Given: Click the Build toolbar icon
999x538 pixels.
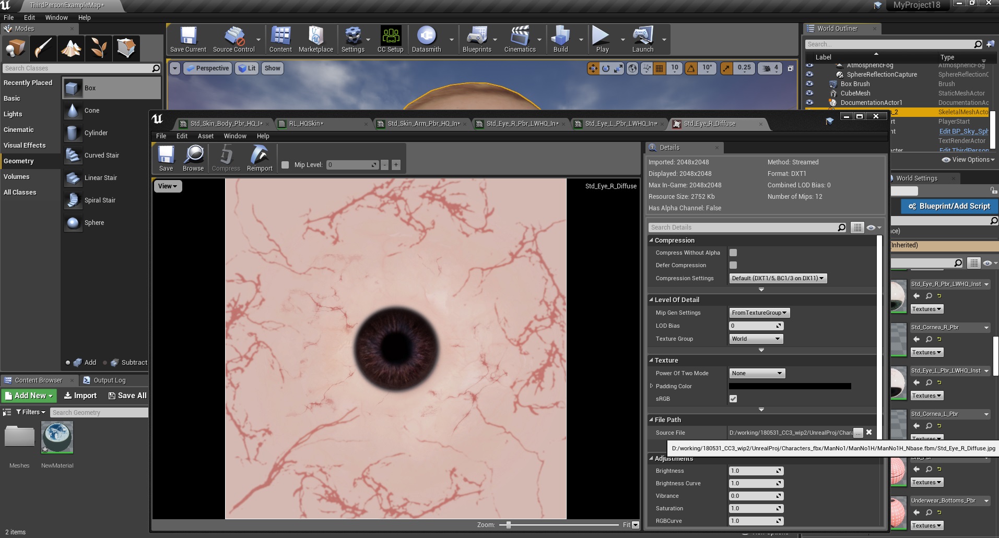Looking at the screenshot, I should click(x=560, y=39).
